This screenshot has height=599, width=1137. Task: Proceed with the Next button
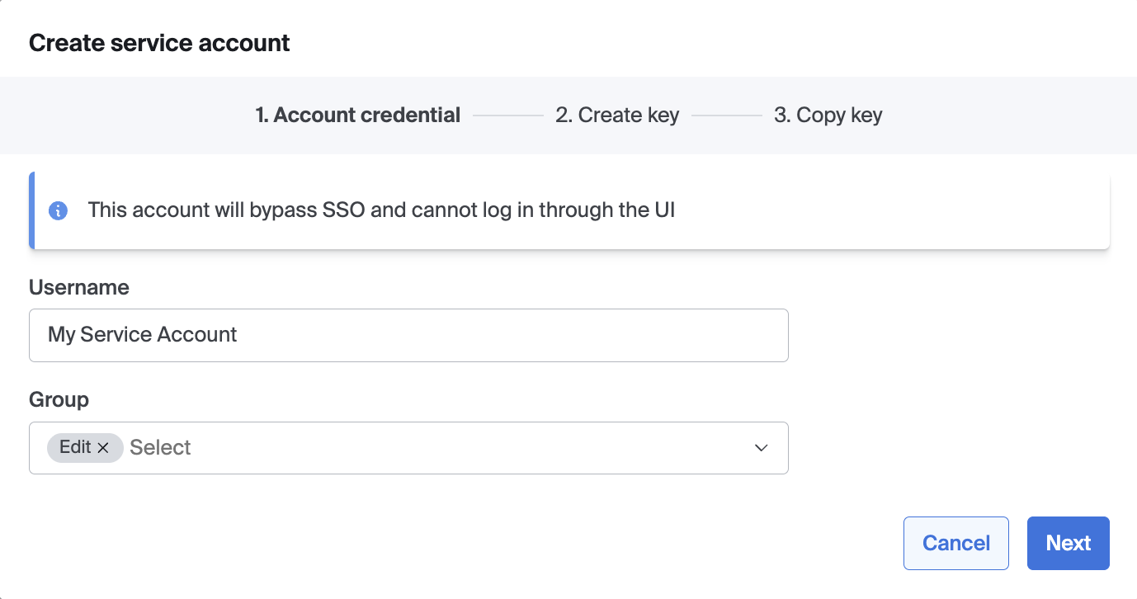pos(1068,543)
